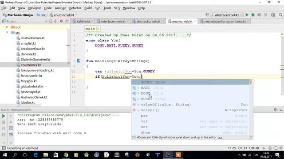This screenshot has width=284, height=159.
Task: Open arraylist.kt in project tree
Action: [x=28, y=43]
